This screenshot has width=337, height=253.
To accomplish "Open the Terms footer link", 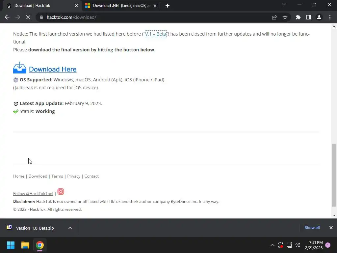I will [x=57, y=176].
